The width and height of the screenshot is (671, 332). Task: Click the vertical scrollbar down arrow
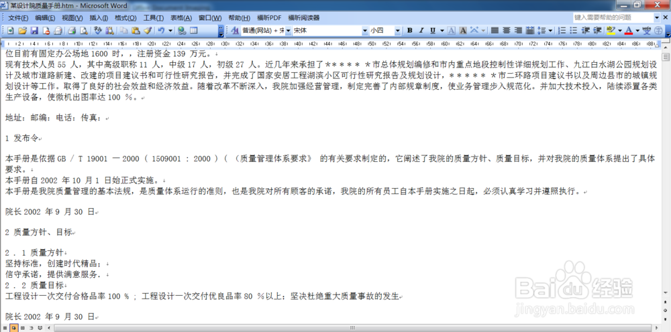[x=666, y=293]
